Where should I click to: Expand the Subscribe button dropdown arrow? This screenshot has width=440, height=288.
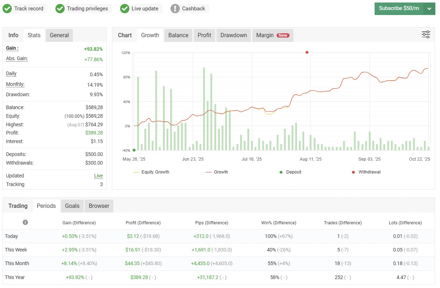429,9
